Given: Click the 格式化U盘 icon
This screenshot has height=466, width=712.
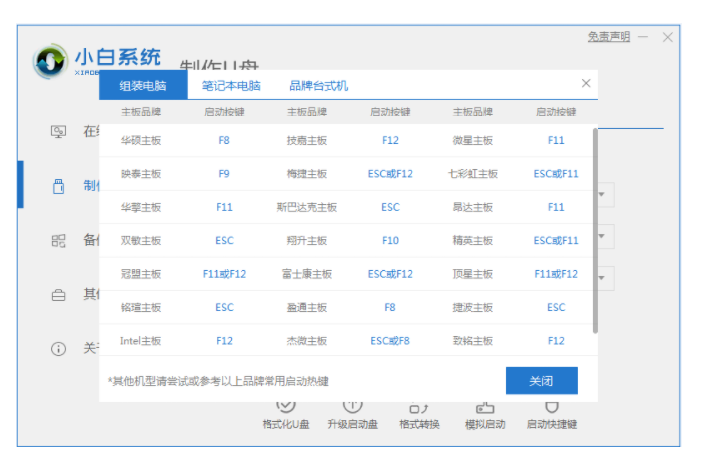Looking at the screenshot, I should [285, 408].
